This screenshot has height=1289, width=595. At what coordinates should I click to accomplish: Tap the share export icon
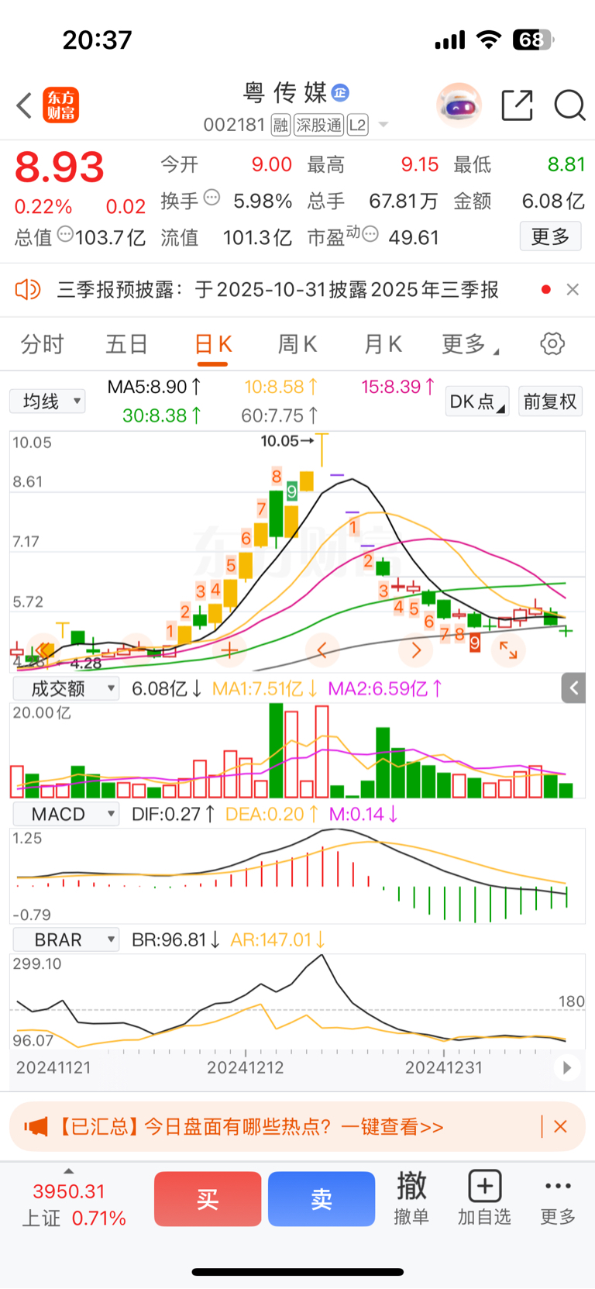518,105
